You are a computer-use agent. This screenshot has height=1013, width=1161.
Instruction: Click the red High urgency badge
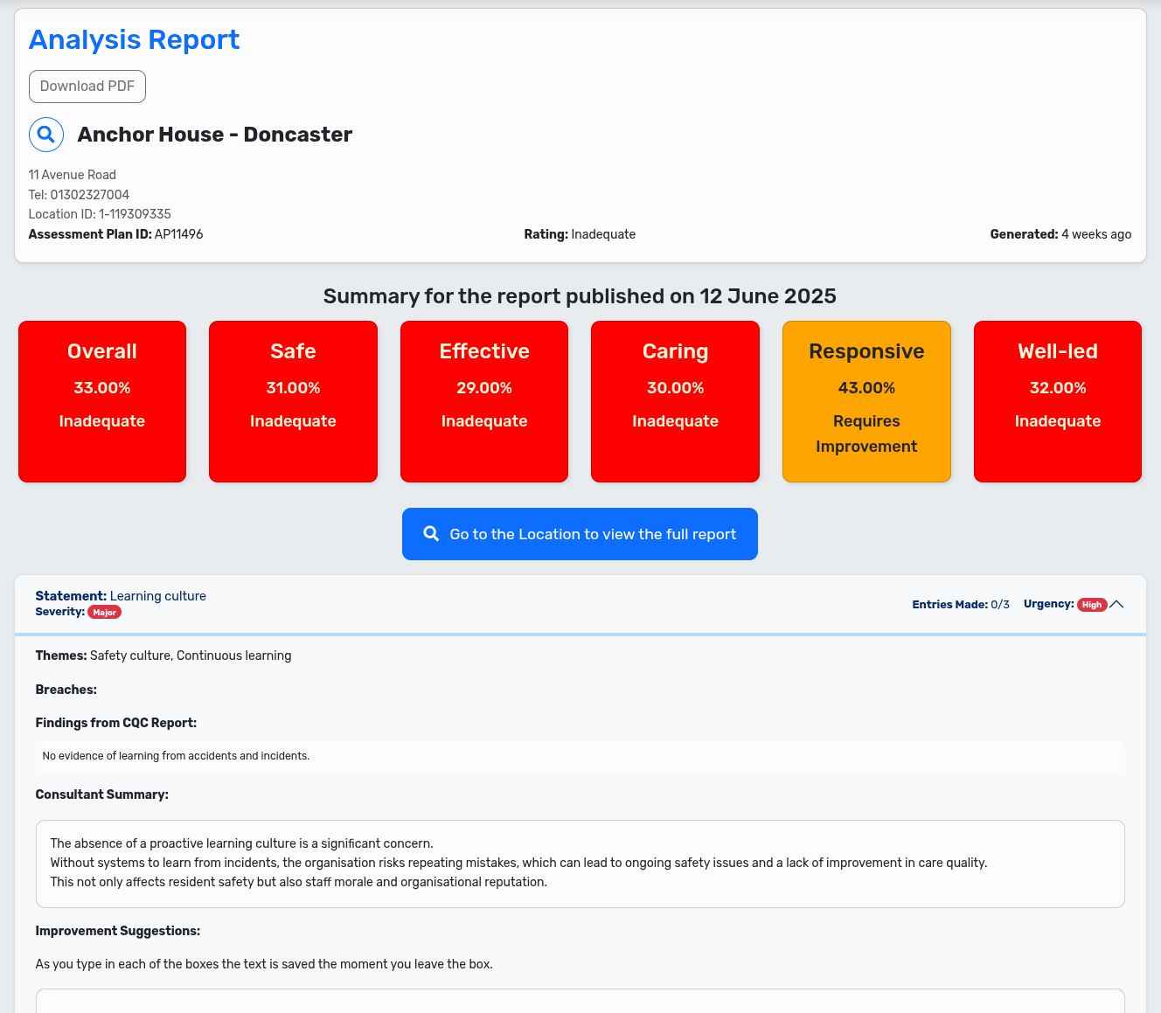click(x=1092, y=605)
